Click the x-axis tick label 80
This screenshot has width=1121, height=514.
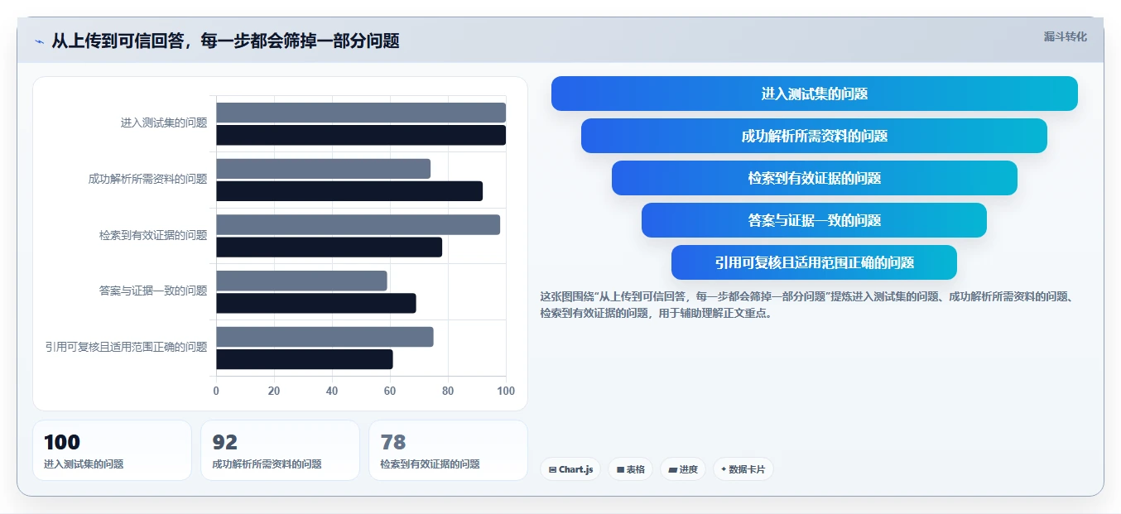pos(448,392)
